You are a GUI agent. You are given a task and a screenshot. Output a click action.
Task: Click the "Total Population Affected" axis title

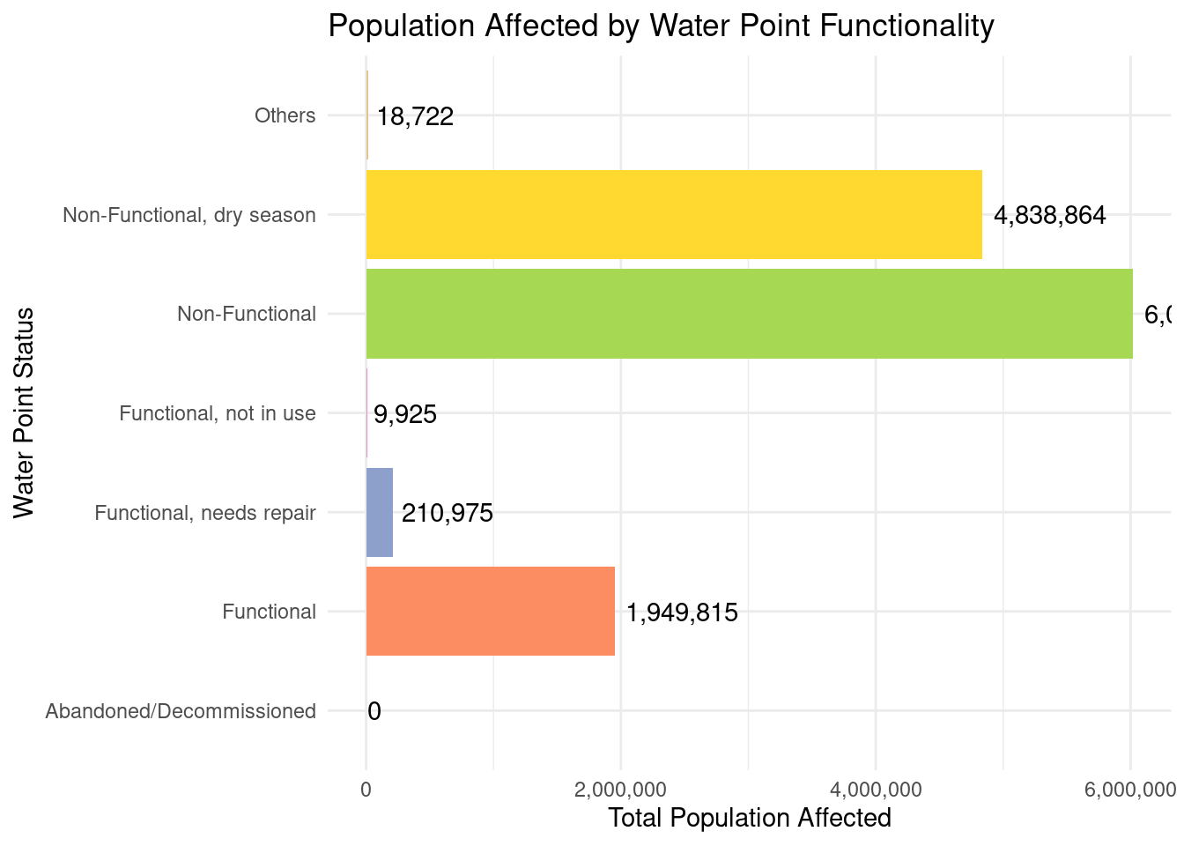750,818
